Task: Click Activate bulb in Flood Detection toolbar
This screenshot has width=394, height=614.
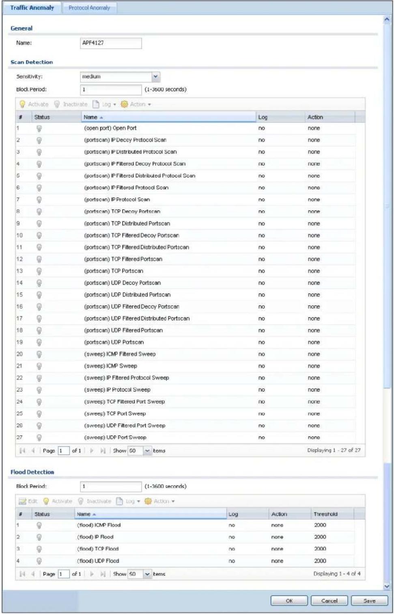Action: pyautogui.click(x=46, y=502)
